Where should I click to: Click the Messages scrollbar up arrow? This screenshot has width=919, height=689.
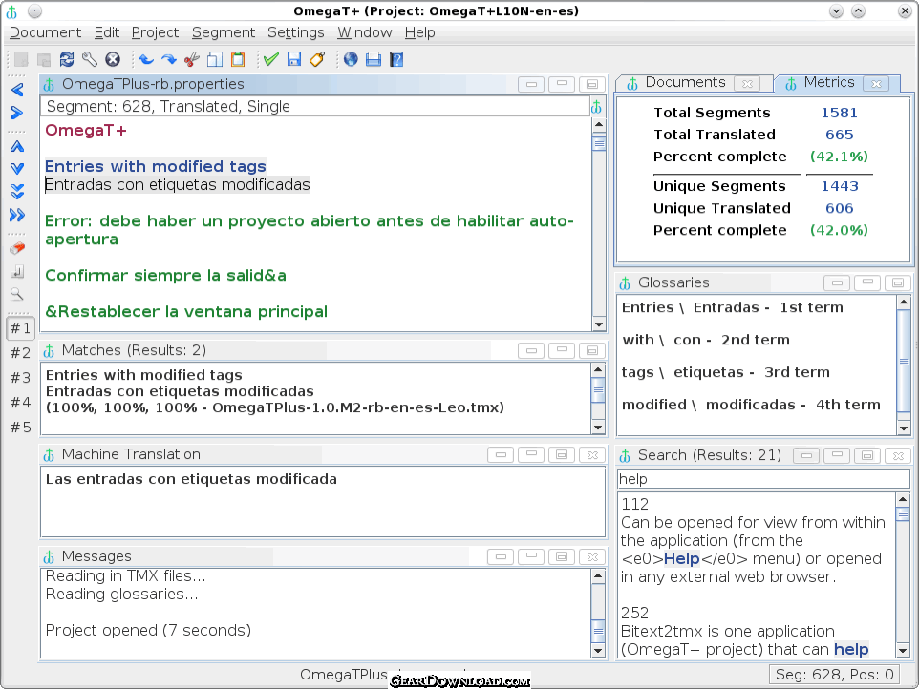click(598, 576)
